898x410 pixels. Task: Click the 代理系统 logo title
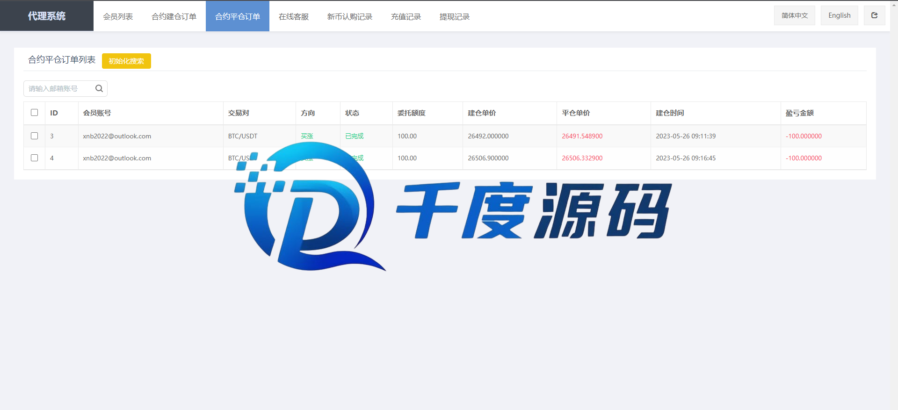pyautogui.click(x=47, y=16)
